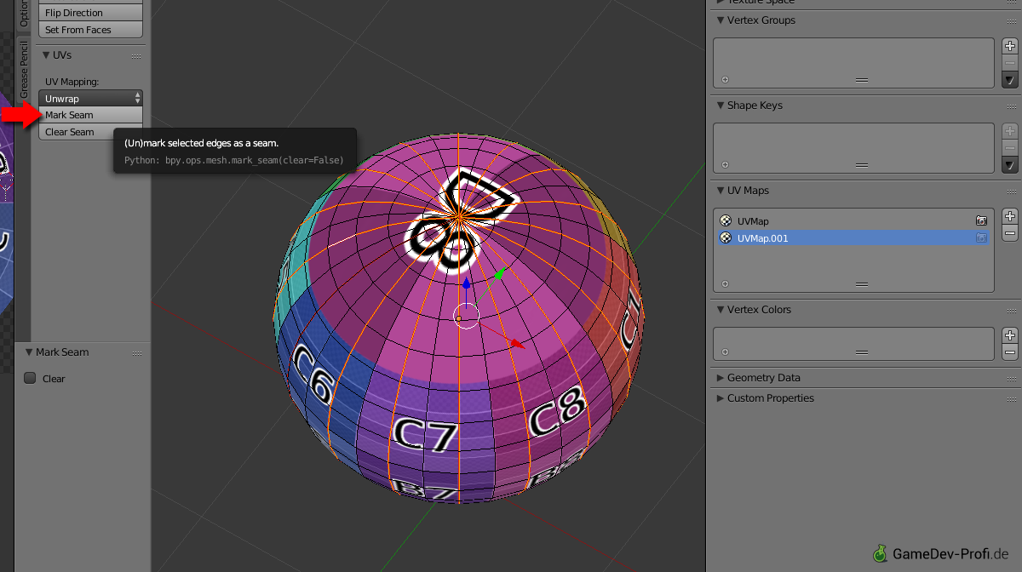1022x572 pixels.
Task: Click the Set From Faces button
Action: (90, 29)
